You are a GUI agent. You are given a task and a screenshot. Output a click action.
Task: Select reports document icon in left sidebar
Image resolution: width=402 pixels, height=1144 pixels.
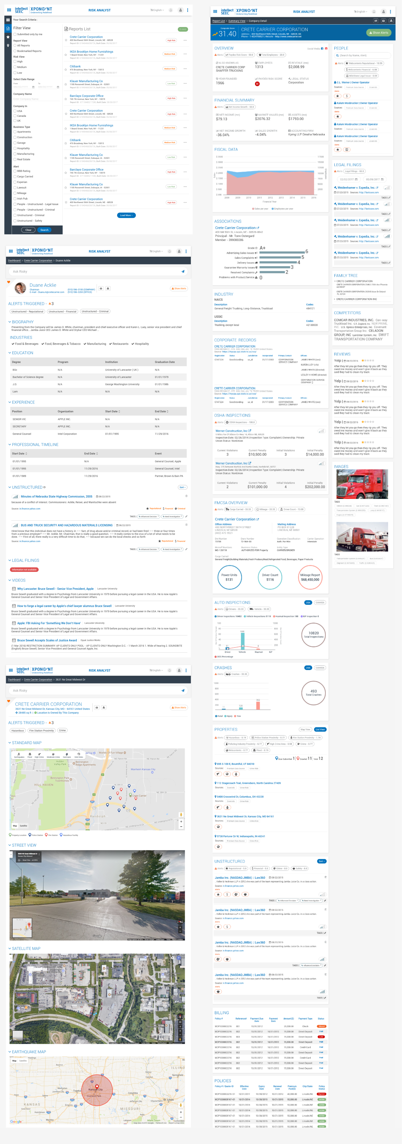click(8, 28)
